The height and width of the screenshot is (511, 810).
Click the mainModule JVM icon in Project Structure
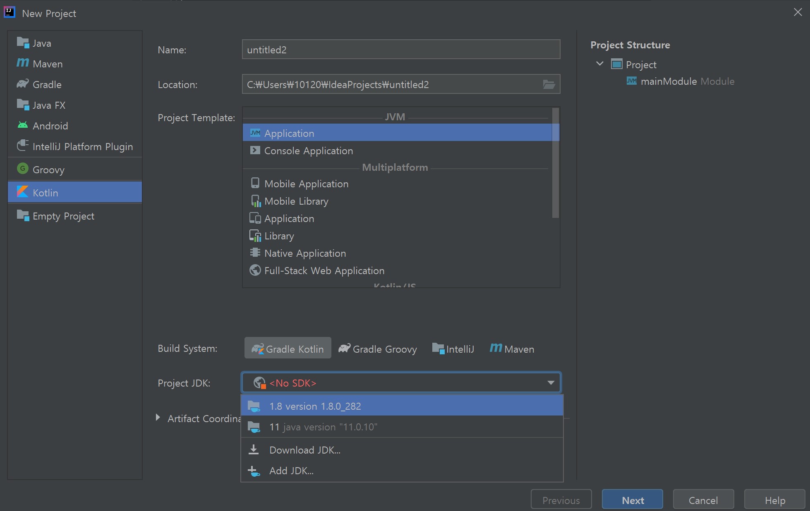[x=632, y=81]
